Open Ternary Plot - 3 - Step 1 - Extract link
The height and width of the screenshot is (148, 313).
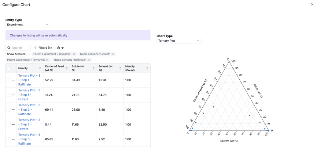click(x=29, y=95)
